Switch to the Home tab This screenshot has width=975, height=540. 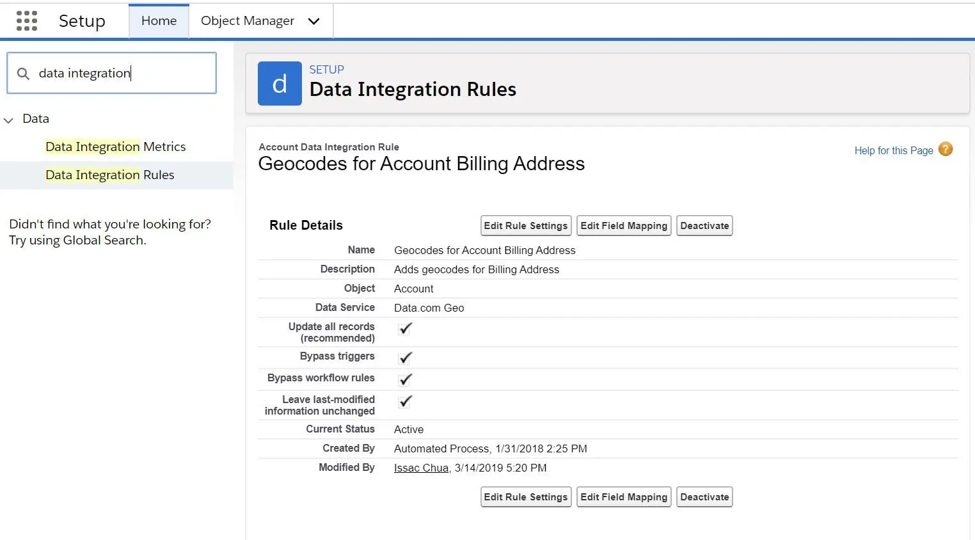[159, 21]
